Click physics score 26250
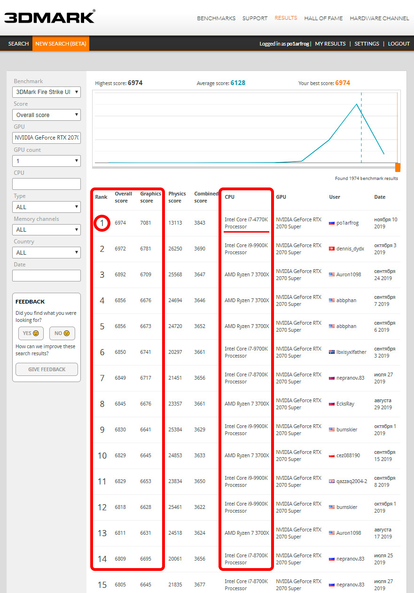 click(175, 249)
